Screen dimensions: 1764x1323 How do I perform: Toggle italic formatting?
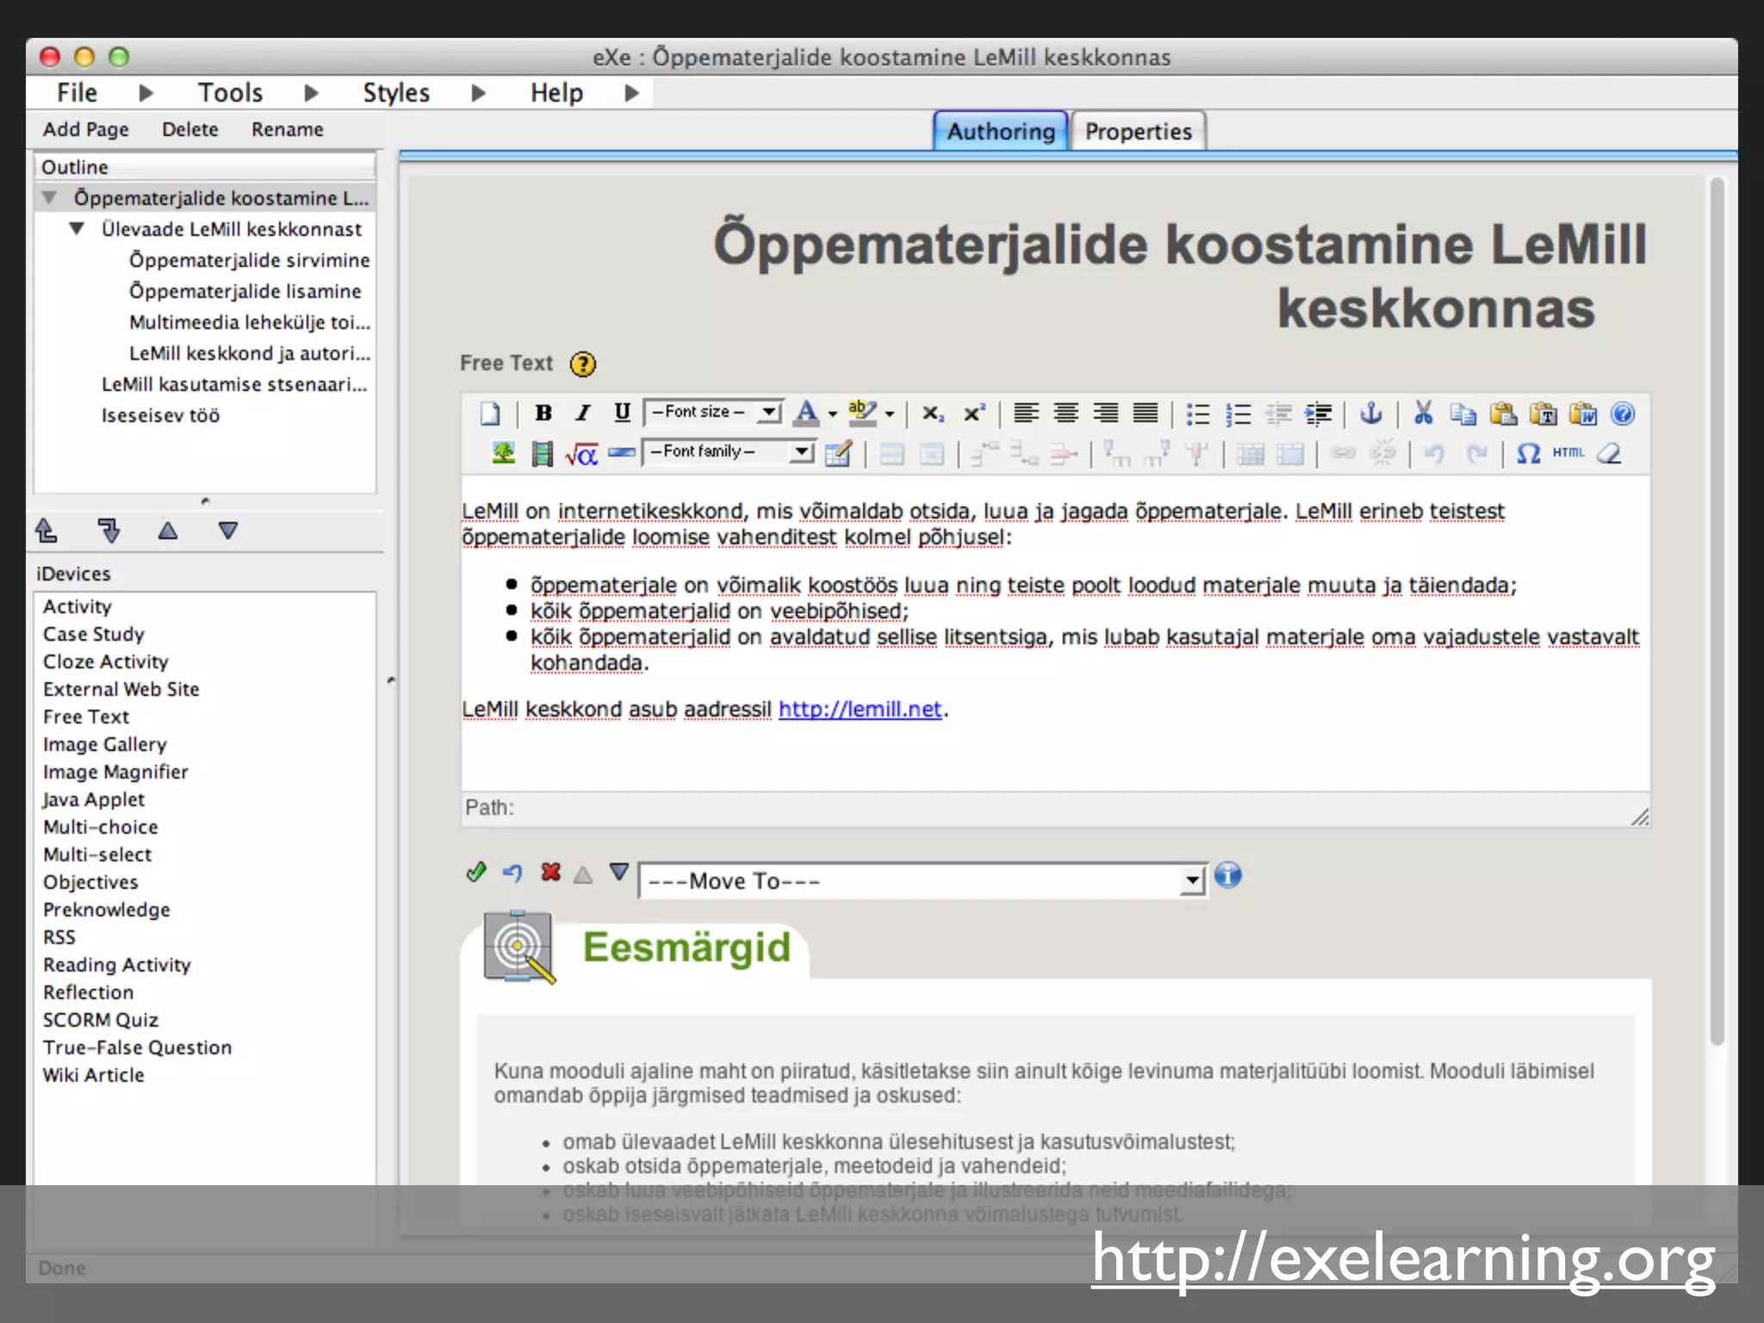[x=583, y=413]
